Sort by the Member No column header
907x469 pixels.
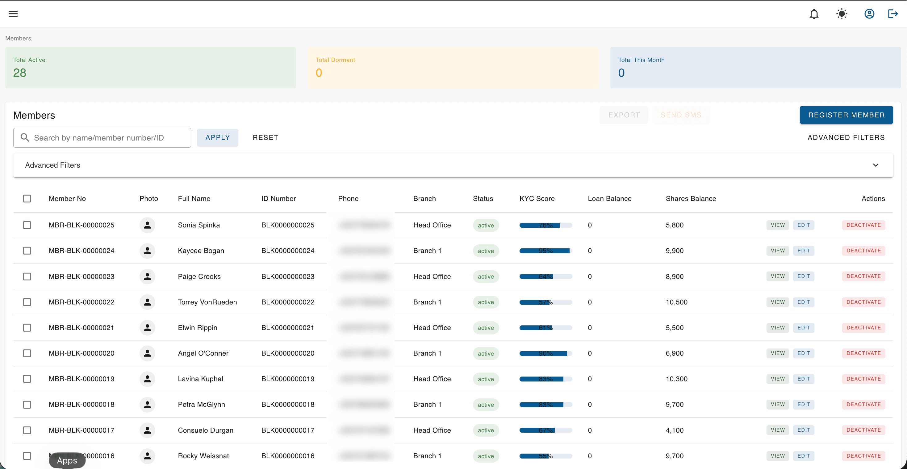pos(67,199)
